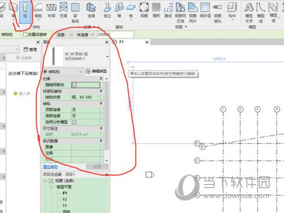284x213 pixels.
Task: Select the Structural Column (柱) tool
Action: tap(25, 12)
